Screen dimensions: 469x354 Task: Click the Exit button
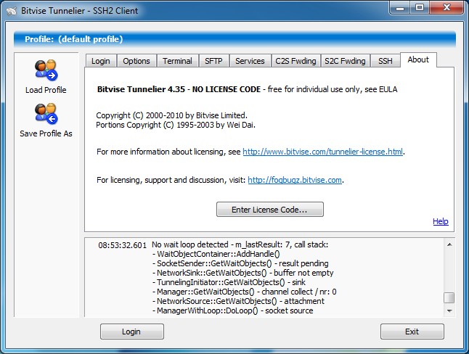click(x=412, y=332)
